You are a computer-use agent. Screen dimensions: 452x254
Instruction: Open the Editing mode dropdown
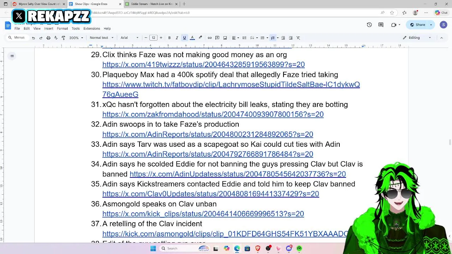coord(417,38)
